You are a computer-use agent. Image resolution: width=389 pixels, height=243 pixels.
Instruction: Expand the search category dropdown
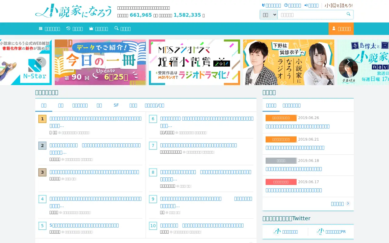(269, 15)
